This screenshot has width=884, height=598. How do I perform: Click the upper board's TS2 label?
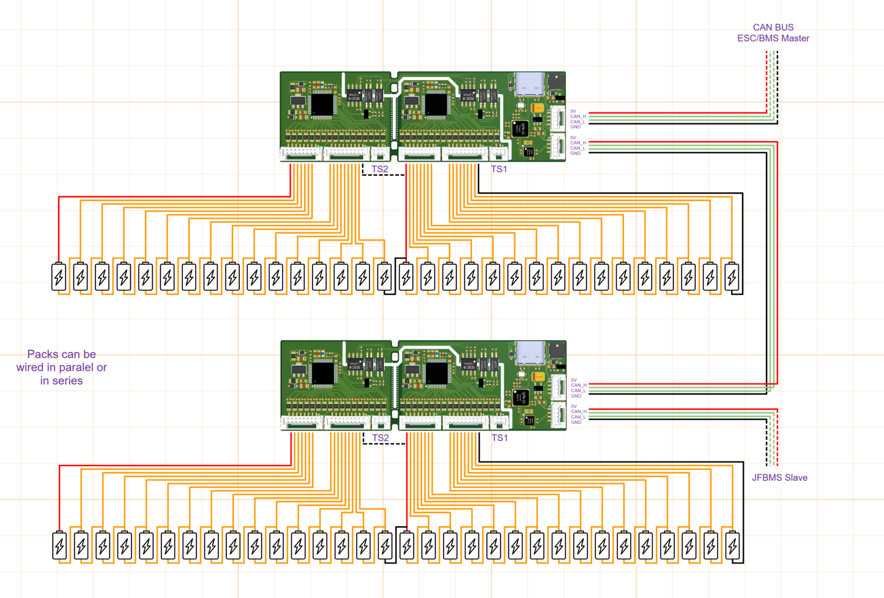379,169
